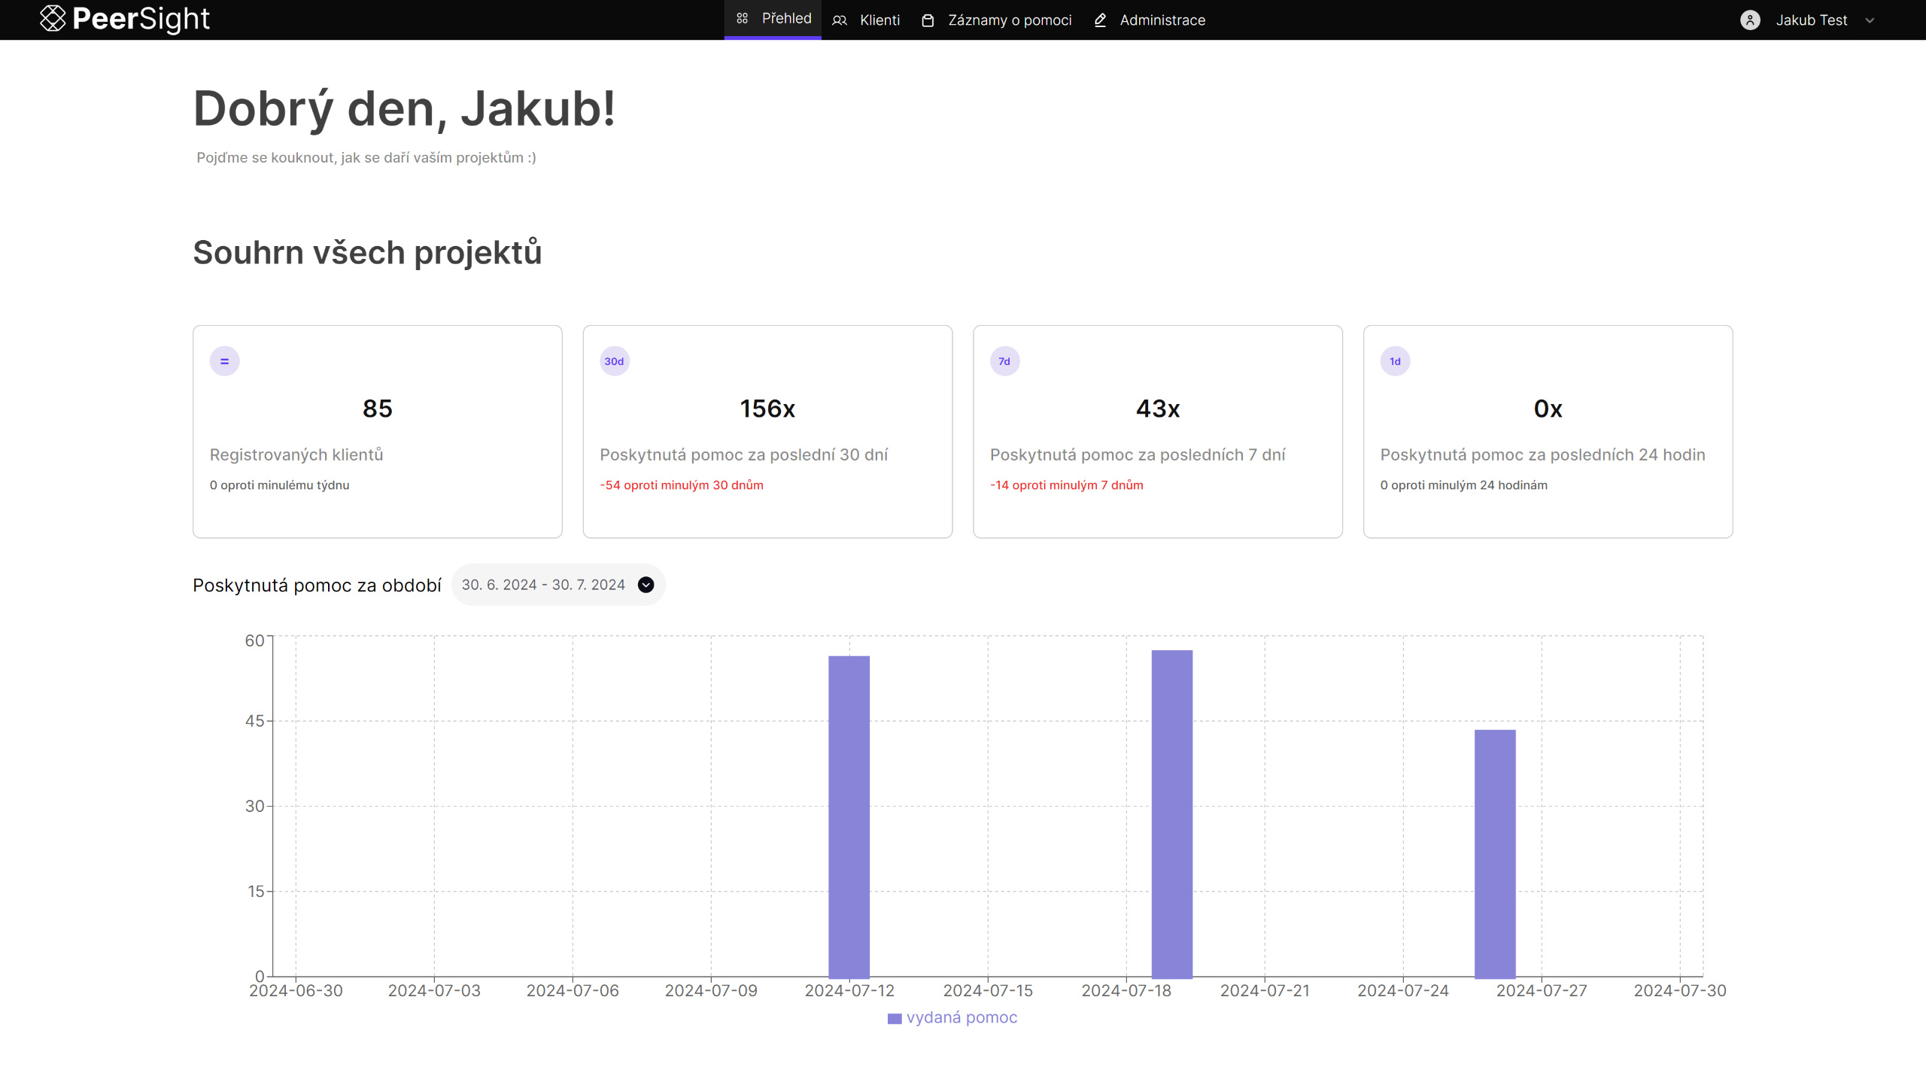Viewport: 1926px width, 1073px height.
Task: Click the Klienti people icon
Action: (x=840, y=20)
